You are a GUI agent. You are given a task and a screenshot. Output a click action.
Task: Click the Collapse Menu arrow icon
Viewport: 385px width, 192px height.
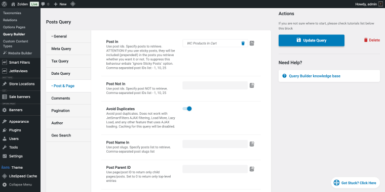tap(5, 184)
